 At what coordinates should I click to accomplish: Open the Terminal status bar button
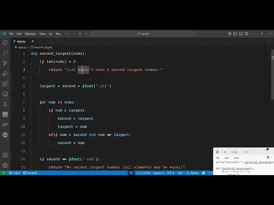[30, 173]
